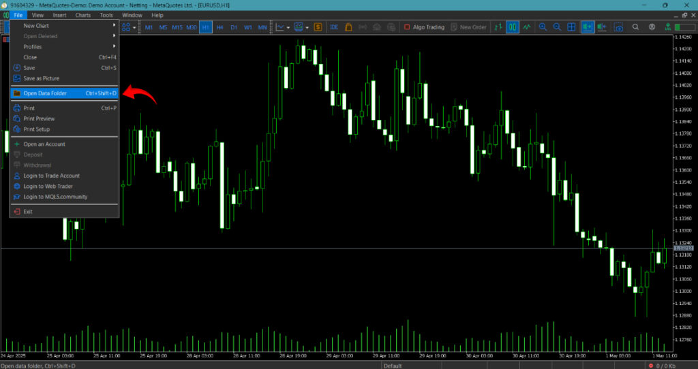Click the Default profile in the status bar

[393, 366]
